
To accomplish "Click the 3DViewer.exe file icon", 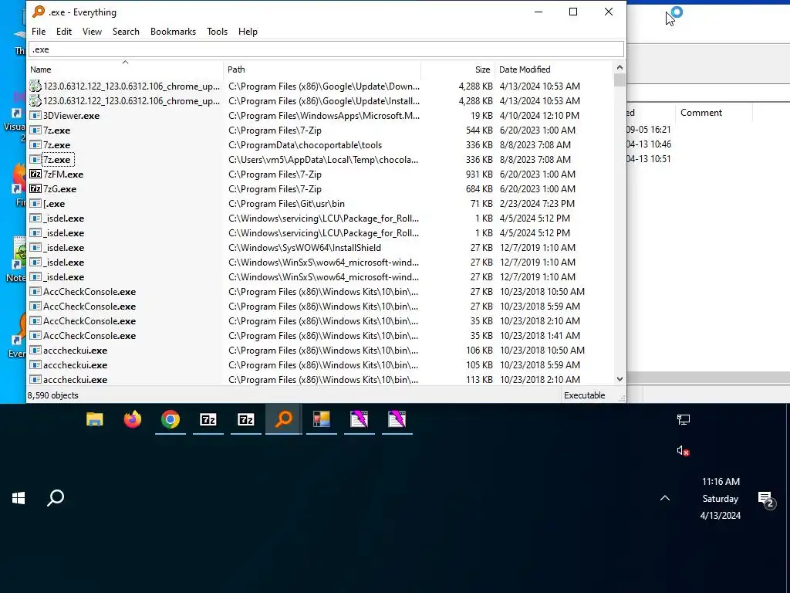I will click(x=35, y=116).
